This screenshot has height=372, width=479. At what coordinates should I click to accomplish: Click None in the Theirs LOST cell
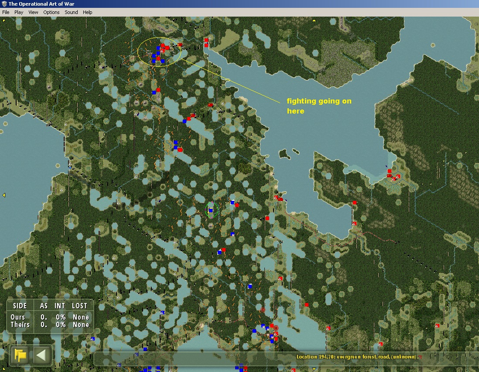click(x=81, y=324)
